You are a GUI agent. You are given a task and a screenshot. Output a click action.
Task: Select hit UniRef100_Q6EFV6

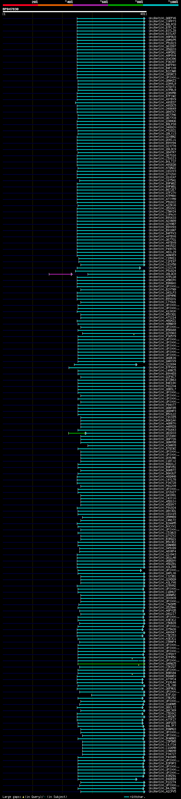click(162, 18)
